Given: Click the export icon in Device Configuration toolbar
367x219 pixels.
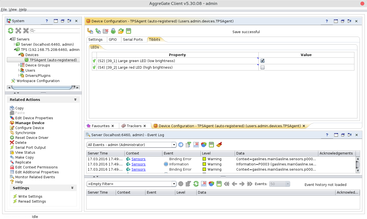Looking at the screenshot, I should click(x=90, y=31).
